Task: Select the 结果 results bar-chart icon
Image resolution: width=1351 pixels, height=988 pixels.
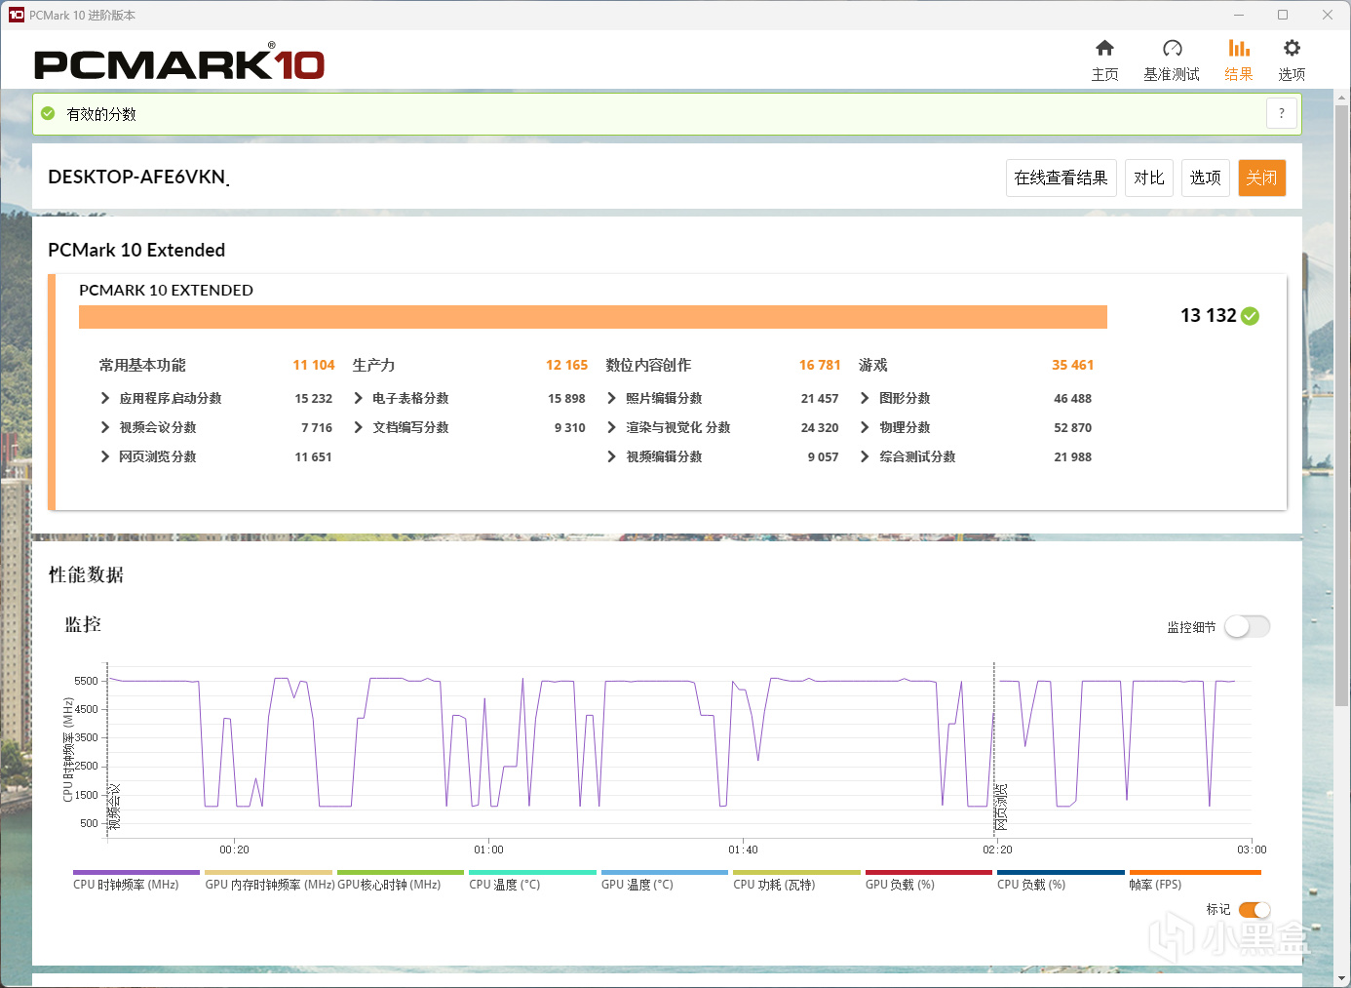Action: tap(1239, 49)
